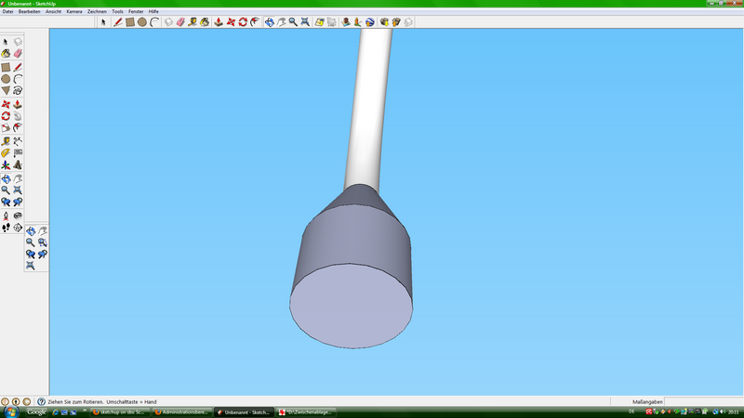744x418 pixels.
Task: Select the Orbit tool in top toolbar
Action: [269, 21]
